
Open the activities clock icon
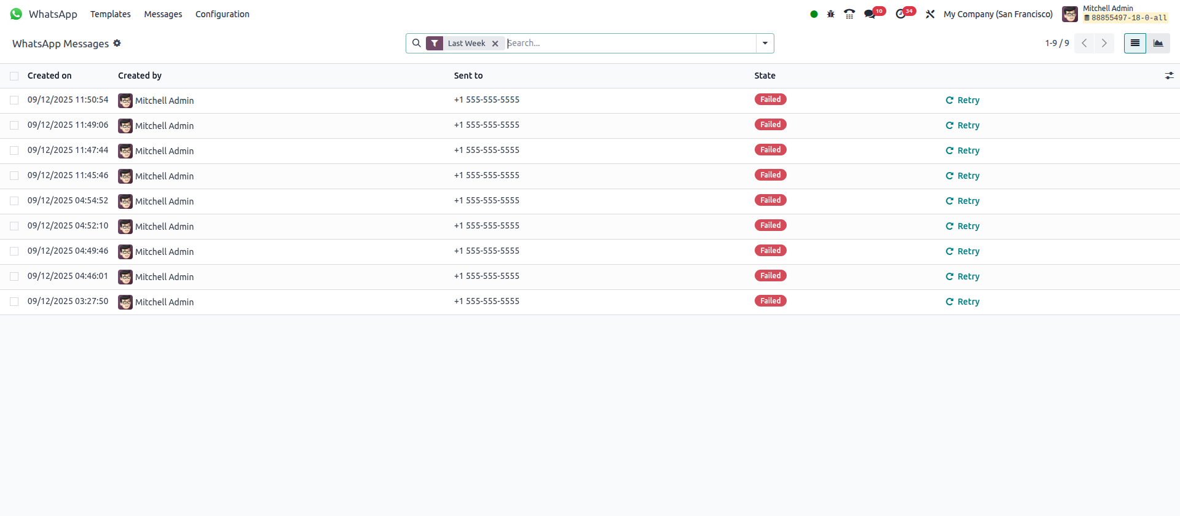coord(901,14)
